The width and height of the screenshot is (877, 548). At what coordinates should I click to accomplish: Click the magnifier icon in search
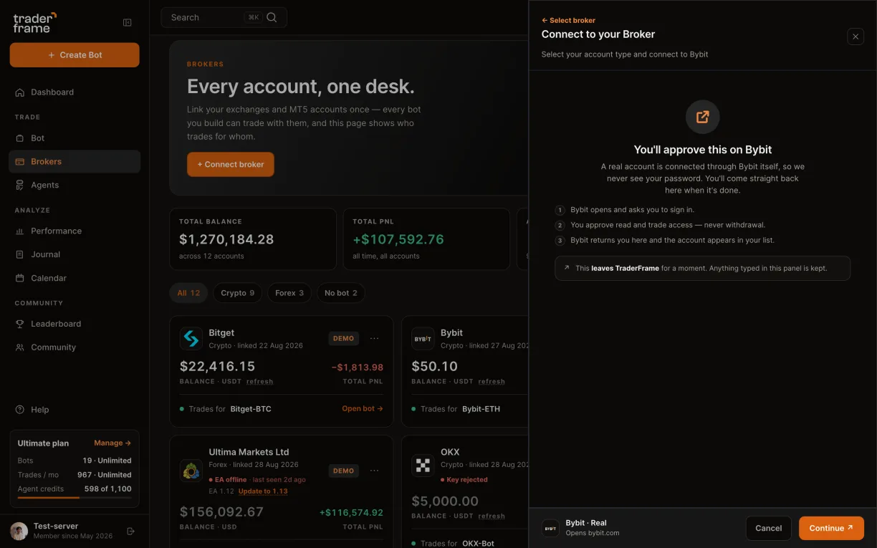[x=272, y=18]
